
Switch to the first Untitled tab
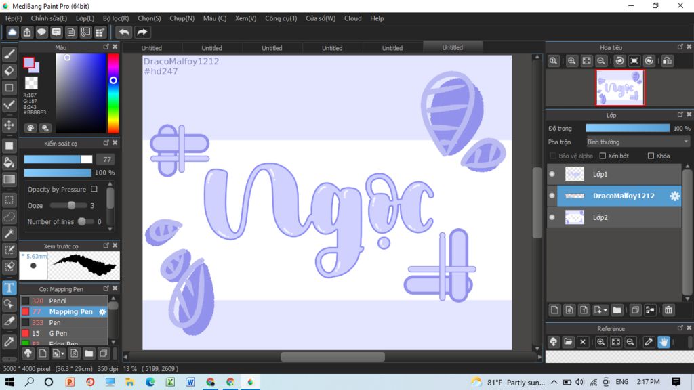151,48
